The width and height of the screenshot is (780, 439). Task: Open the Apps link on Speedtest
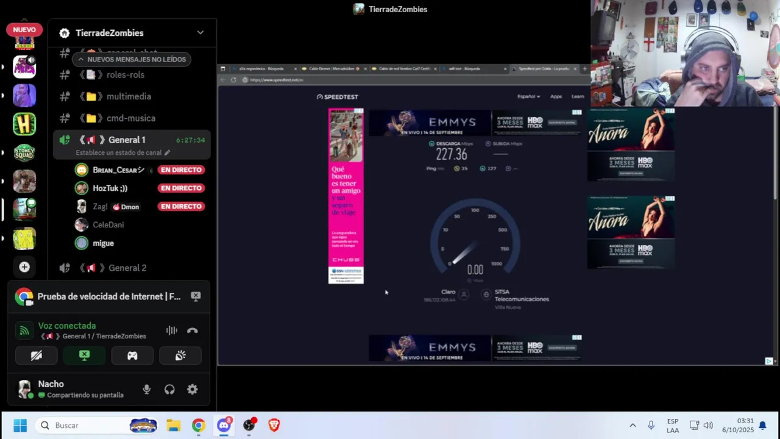pos(556,96)
